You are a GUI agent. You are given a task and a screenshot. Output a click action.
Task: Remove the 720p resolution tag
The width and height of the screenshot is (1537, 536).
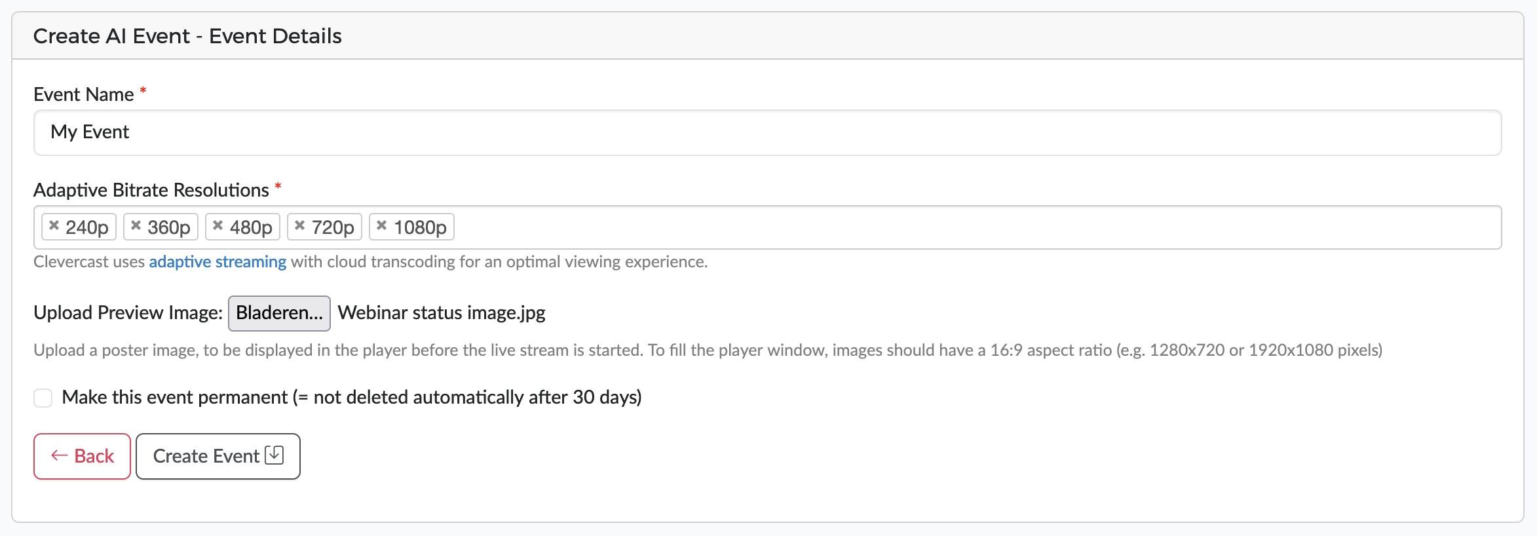pos(300,226)
